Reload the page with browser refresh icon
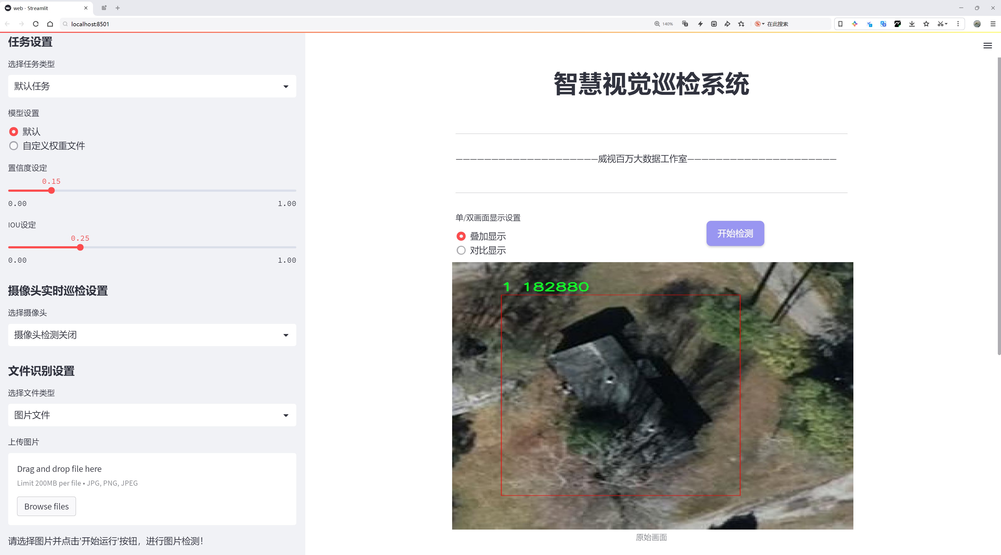This screenshot has width=1001, height=555. tap(36, 24)
